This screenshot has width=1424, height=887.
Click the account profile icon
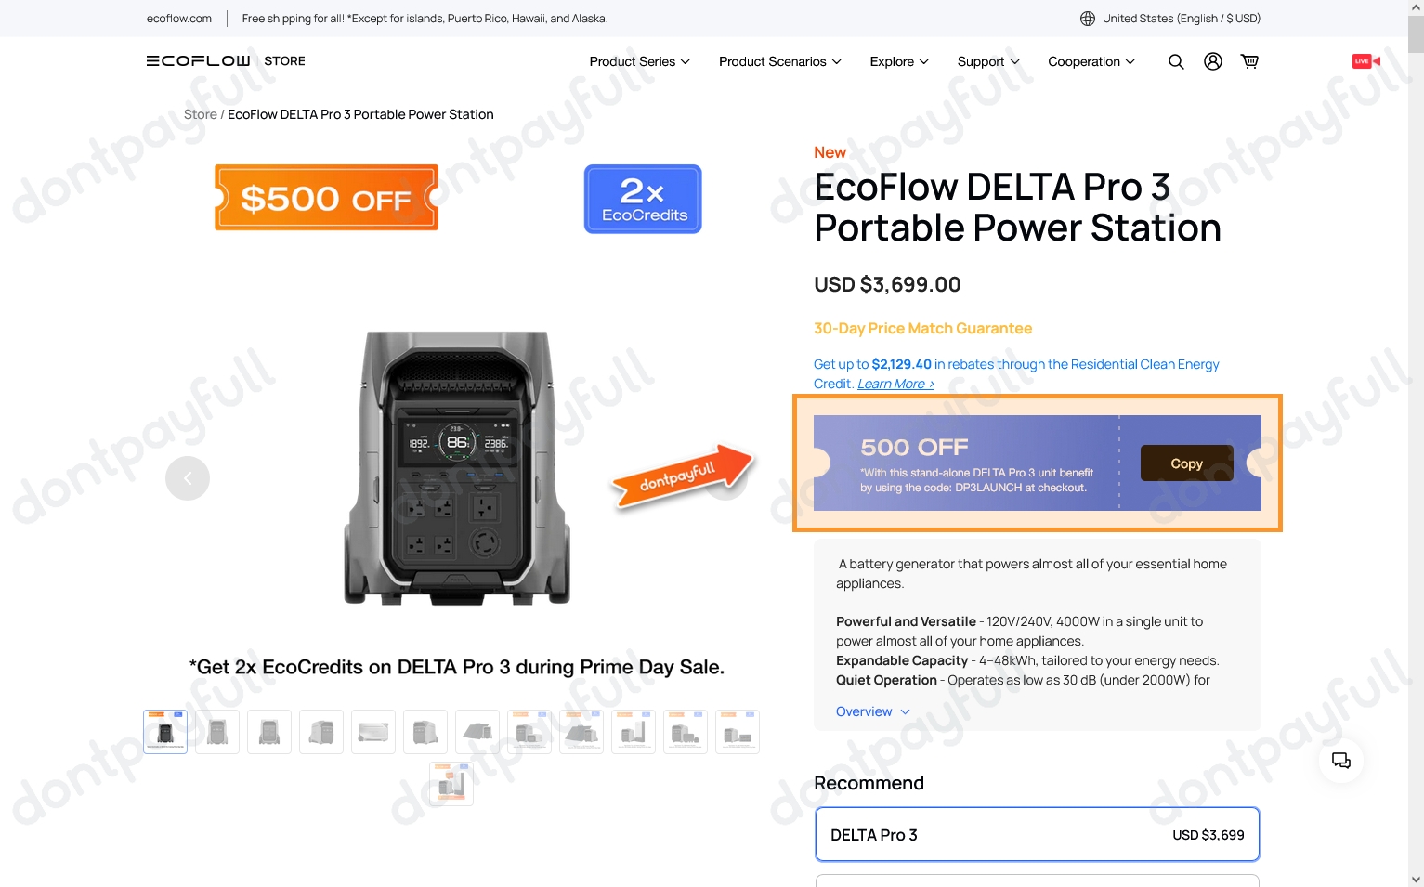point(1212,61)
